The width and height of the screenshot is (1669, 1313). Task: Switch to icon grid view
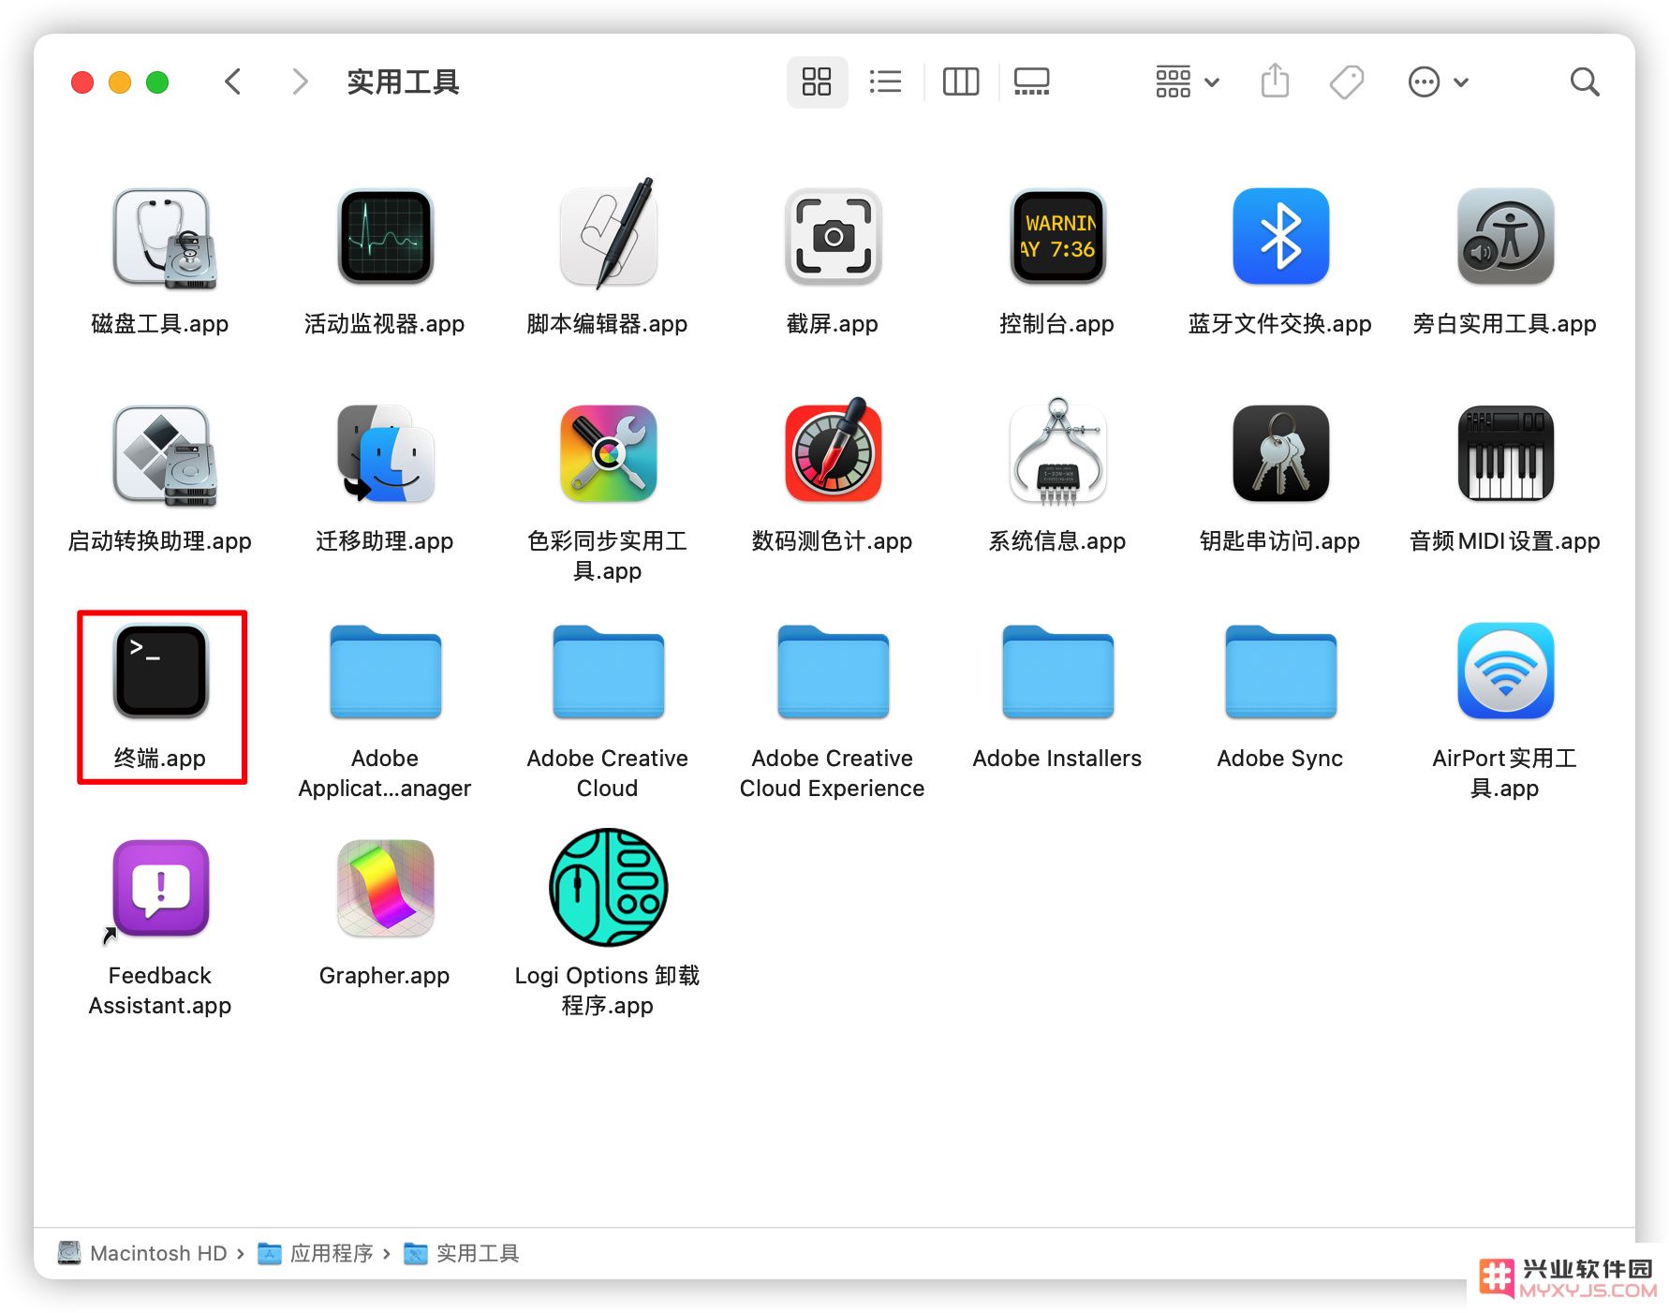817,81
